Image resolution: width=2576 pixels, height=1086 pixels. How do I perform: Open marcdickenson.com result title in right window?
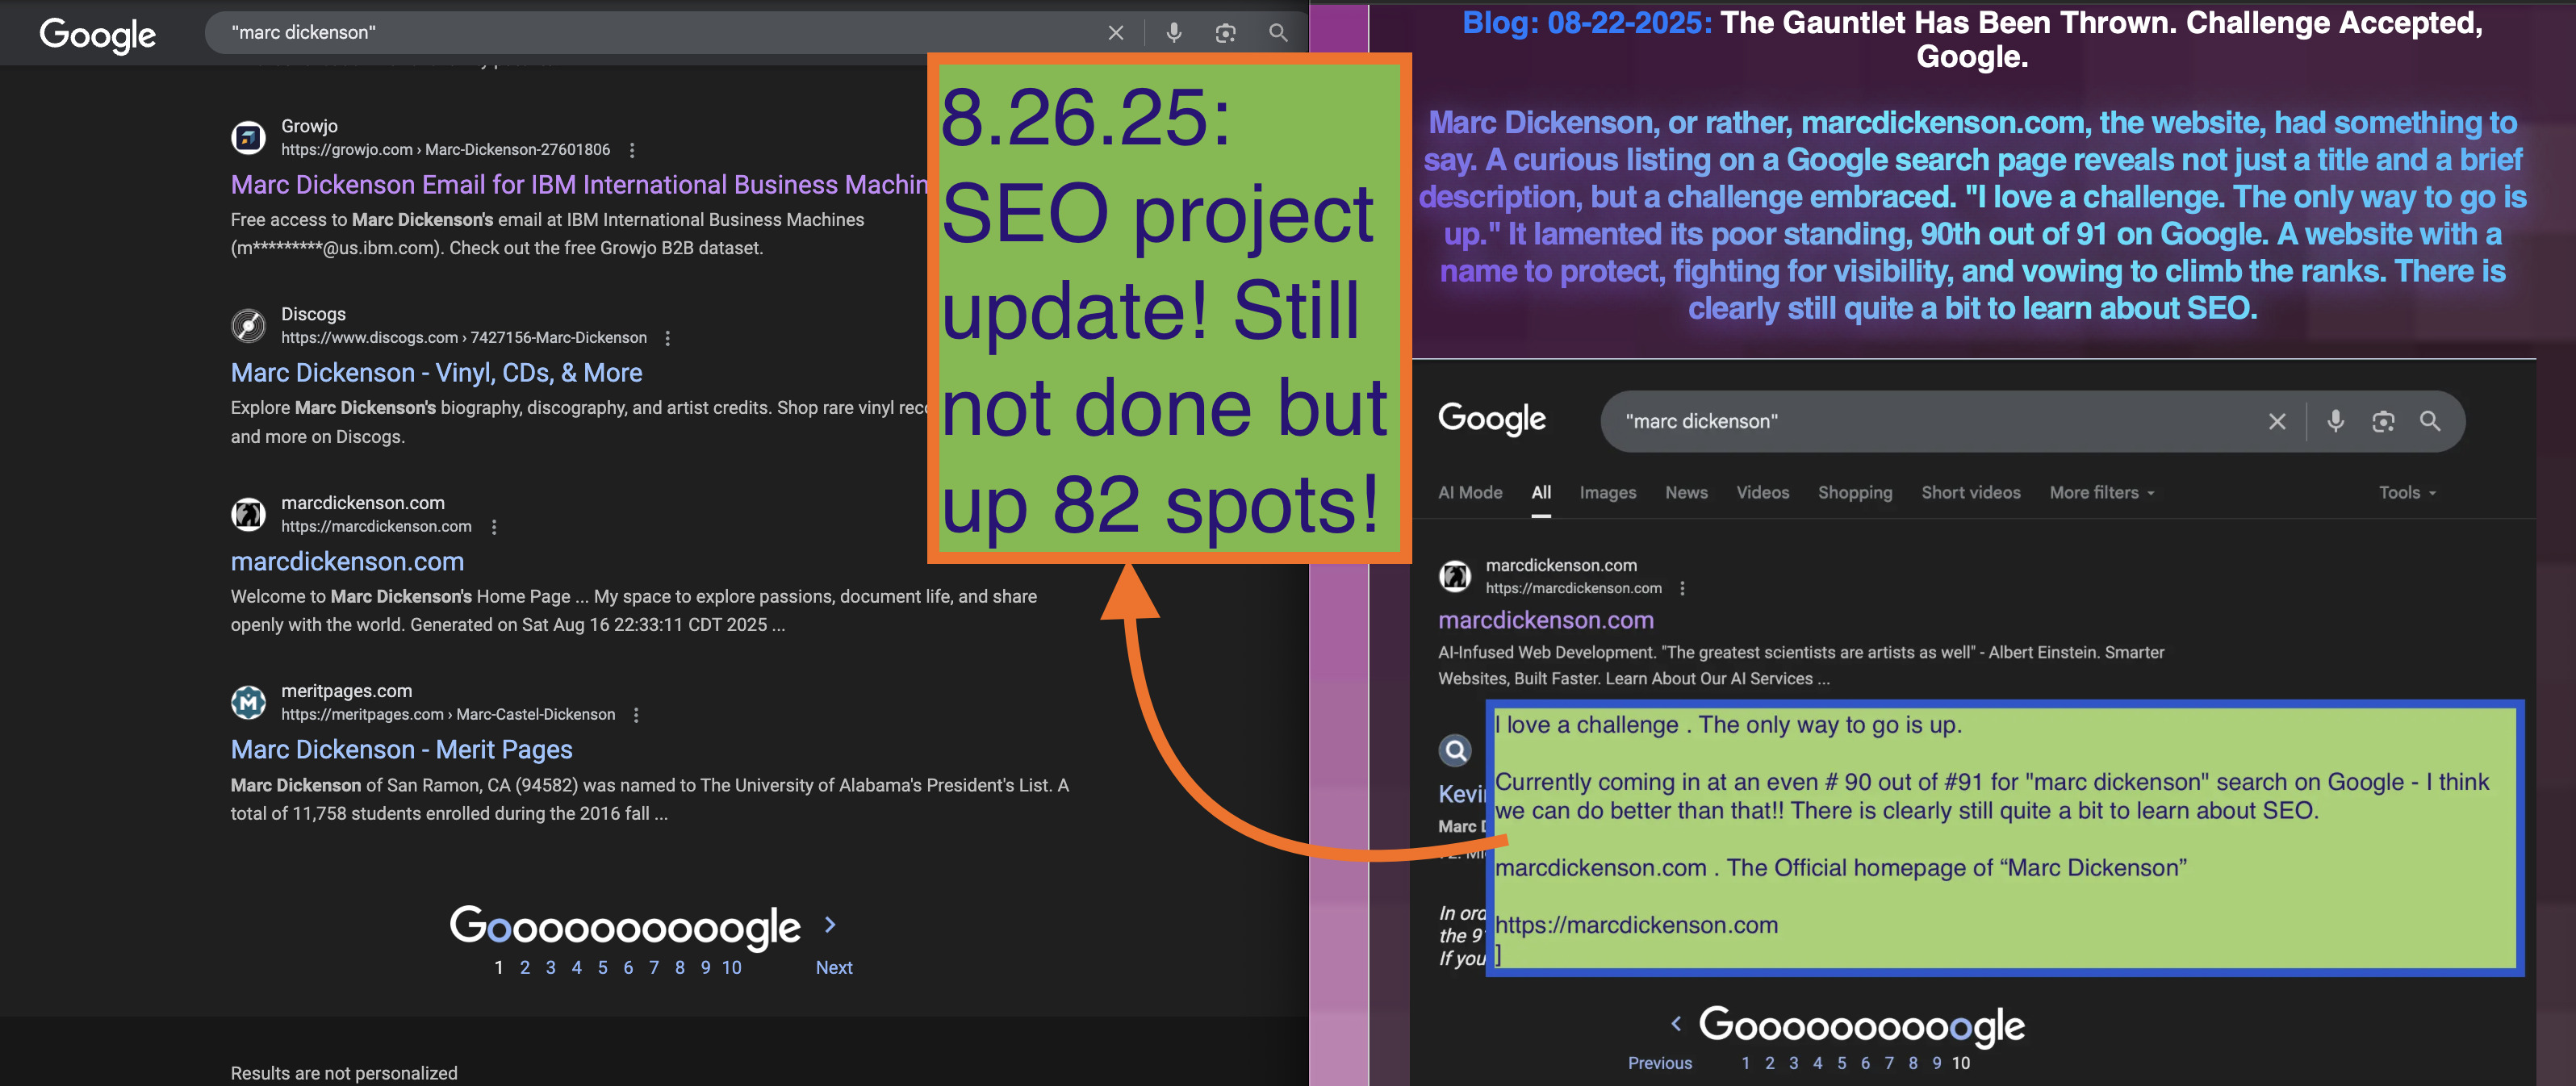coord(1546,620)
